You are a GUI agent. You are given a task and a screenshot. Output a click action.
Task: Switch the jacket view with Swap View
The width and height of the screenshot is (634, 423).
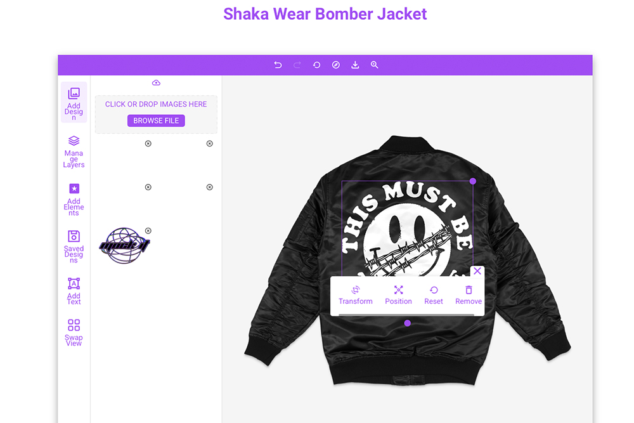(74, 332)
